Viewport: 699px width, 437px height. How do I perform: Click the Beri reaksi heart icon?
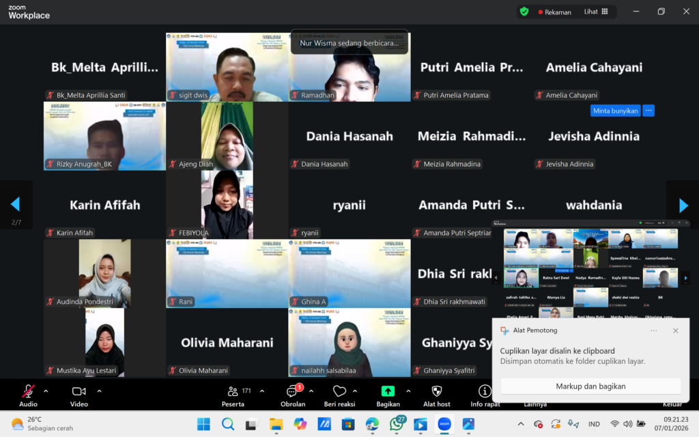pos(339,392)
